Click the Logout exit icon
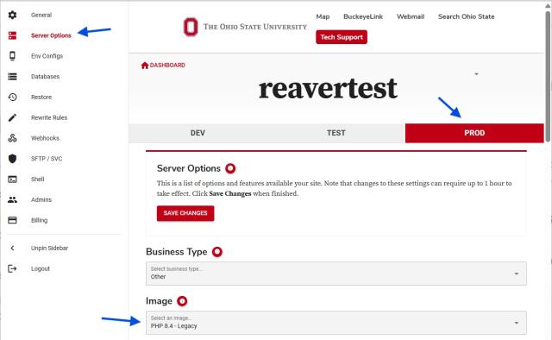The width and height of the screenshot is (552, 340). point(12,269)
